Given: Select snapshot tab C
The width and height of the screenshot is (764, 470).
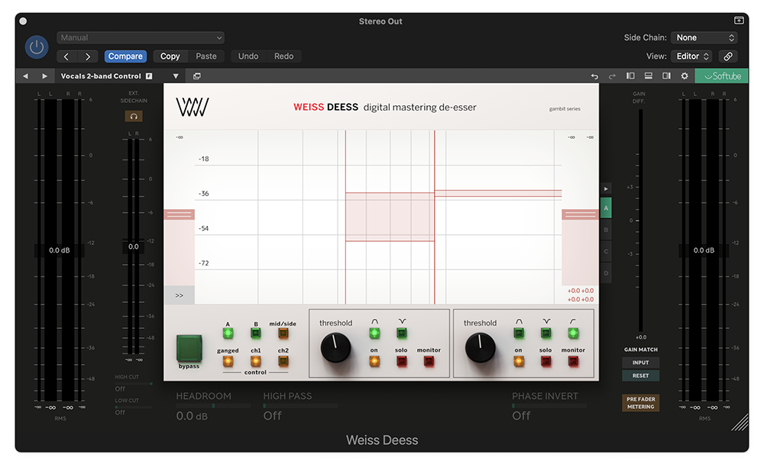Looking at the screenshot, I should 606,252.
